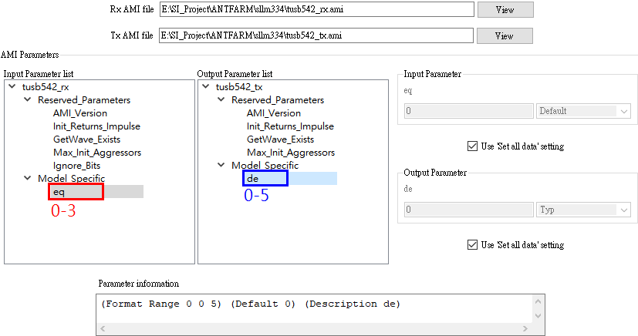Select Max_Init_Aggressors in Input Parameter list
638x336 pixels.
pos(97,153)
